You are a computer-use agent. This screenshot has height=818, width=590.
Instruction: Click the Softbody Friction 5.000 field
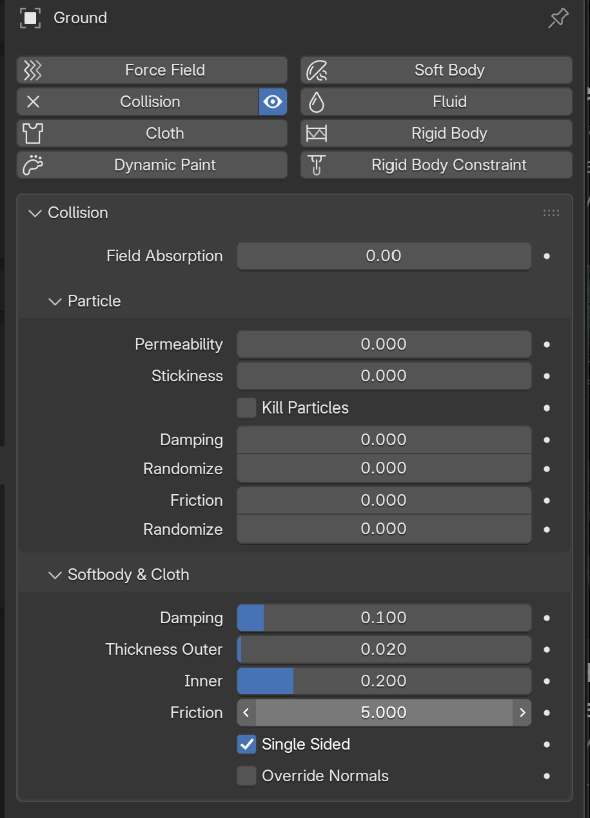(384, 713)
